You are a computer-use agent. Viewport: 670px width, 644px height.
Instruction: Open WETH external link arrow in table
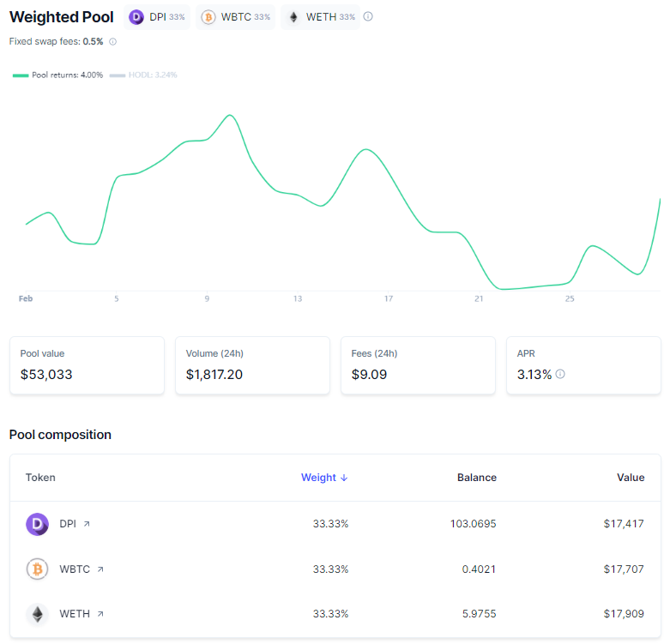(100, 614)
